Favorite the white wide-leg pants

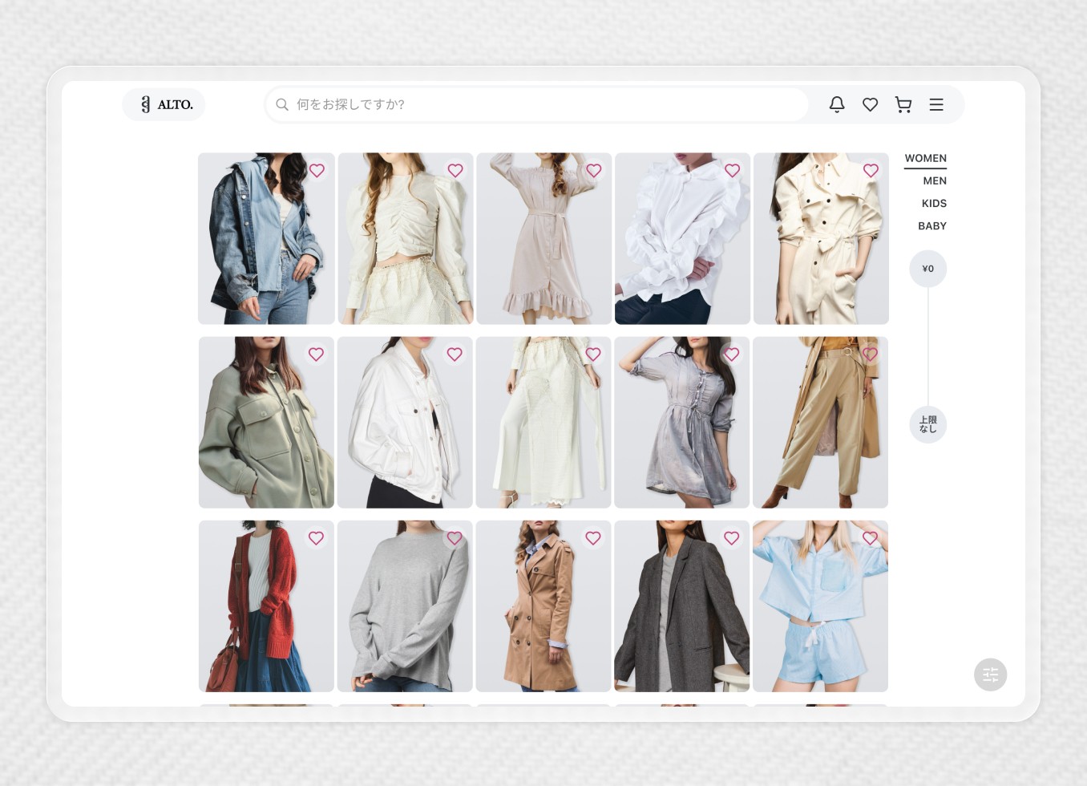(x=593, y=355)
